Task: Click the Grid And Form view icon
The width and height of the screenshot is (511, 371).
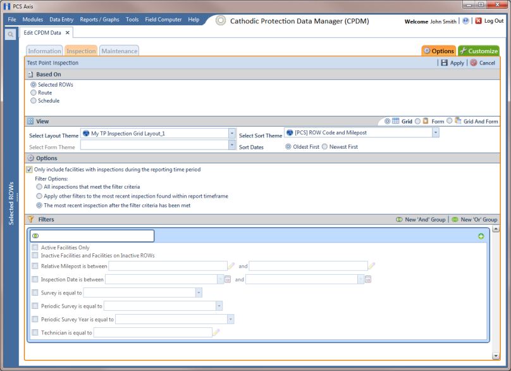Action: point(458,121)
